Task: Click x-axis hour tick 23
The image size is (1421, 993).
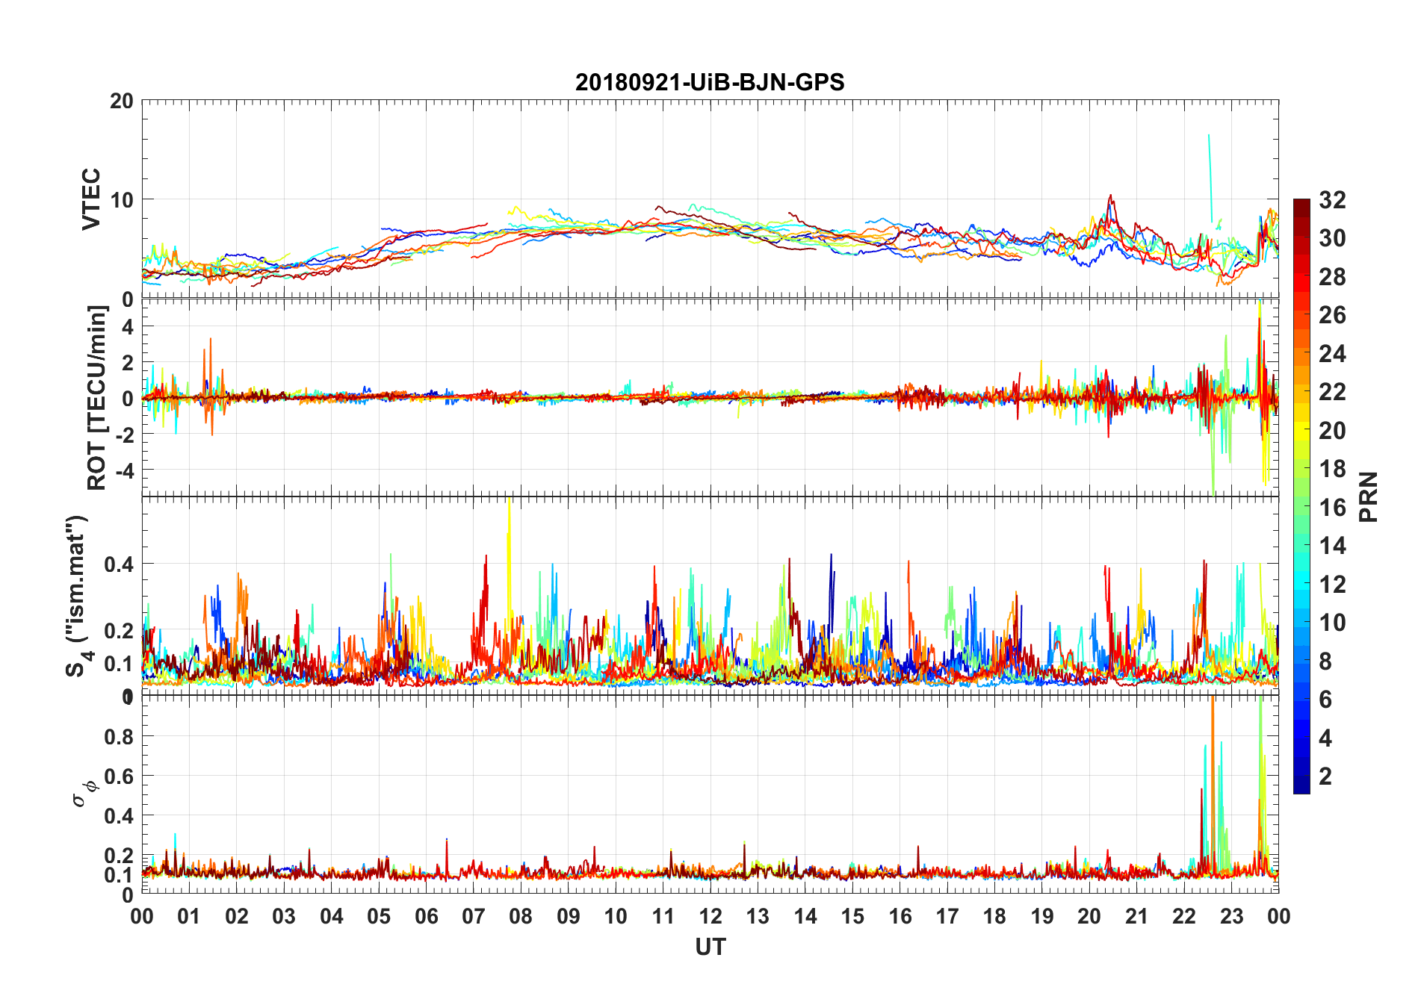Action: click(1231, 916)
